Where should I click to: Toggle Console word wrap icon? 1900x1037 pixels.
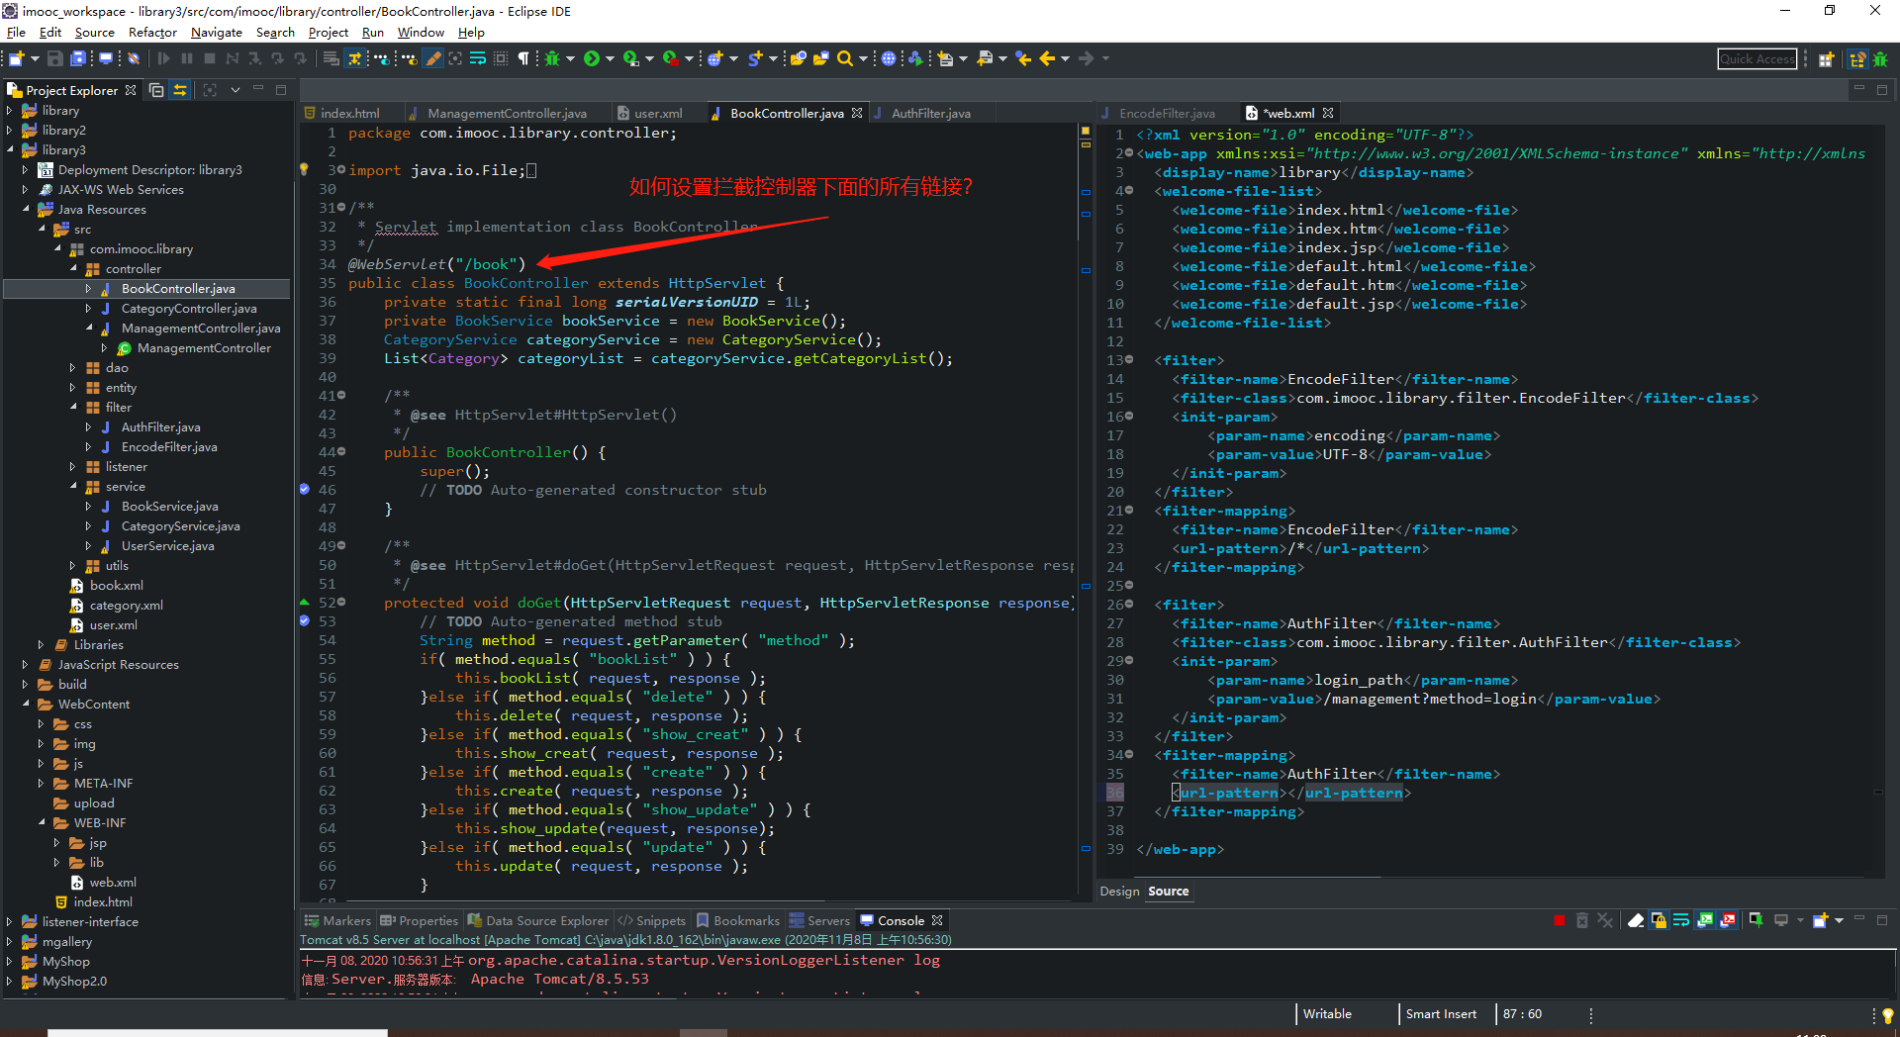coord(1681,920)
